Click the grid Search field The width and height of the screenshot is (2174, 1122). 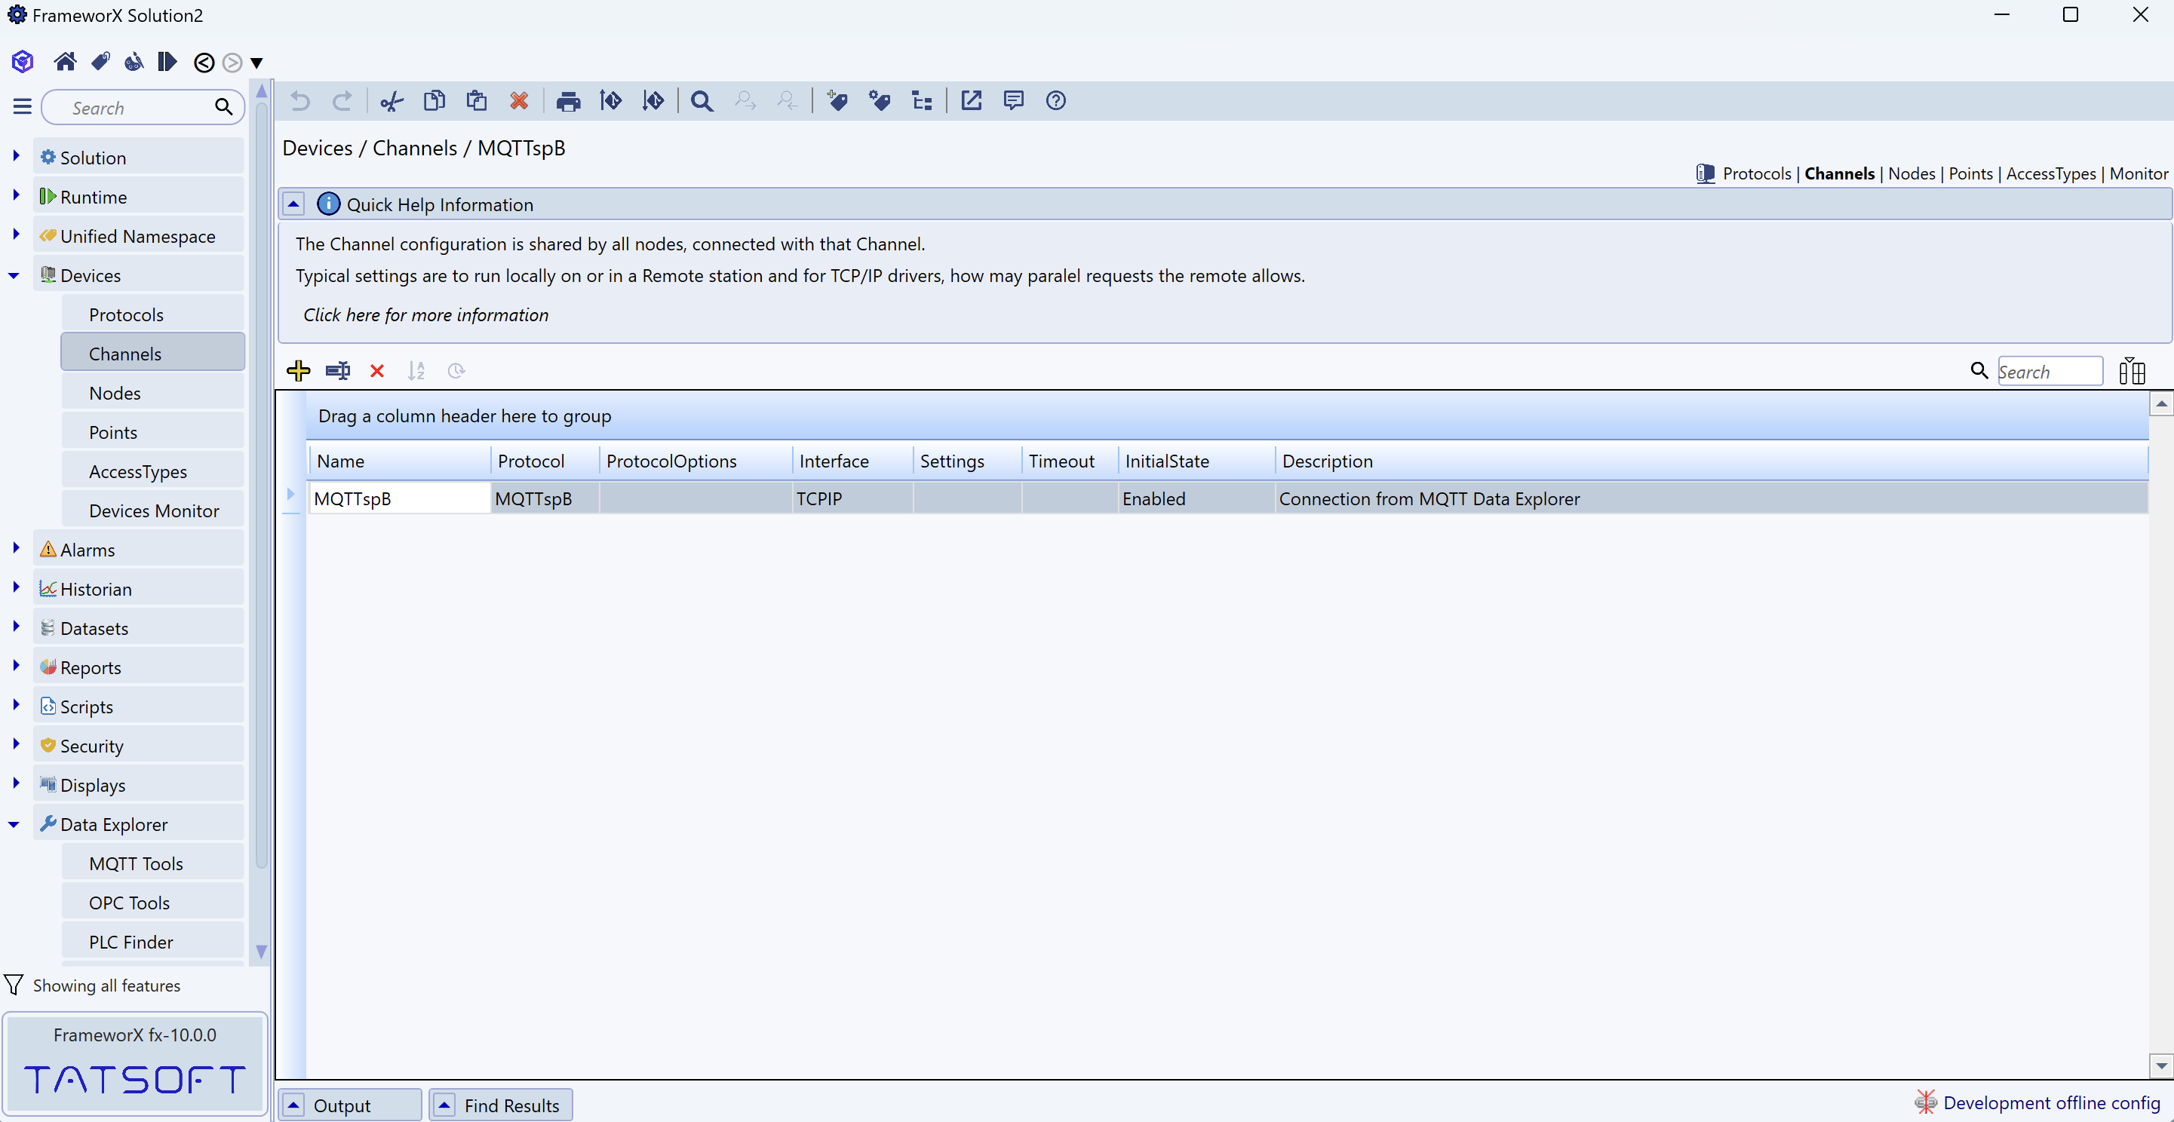pyautogui.click(x=2050, y=371)
